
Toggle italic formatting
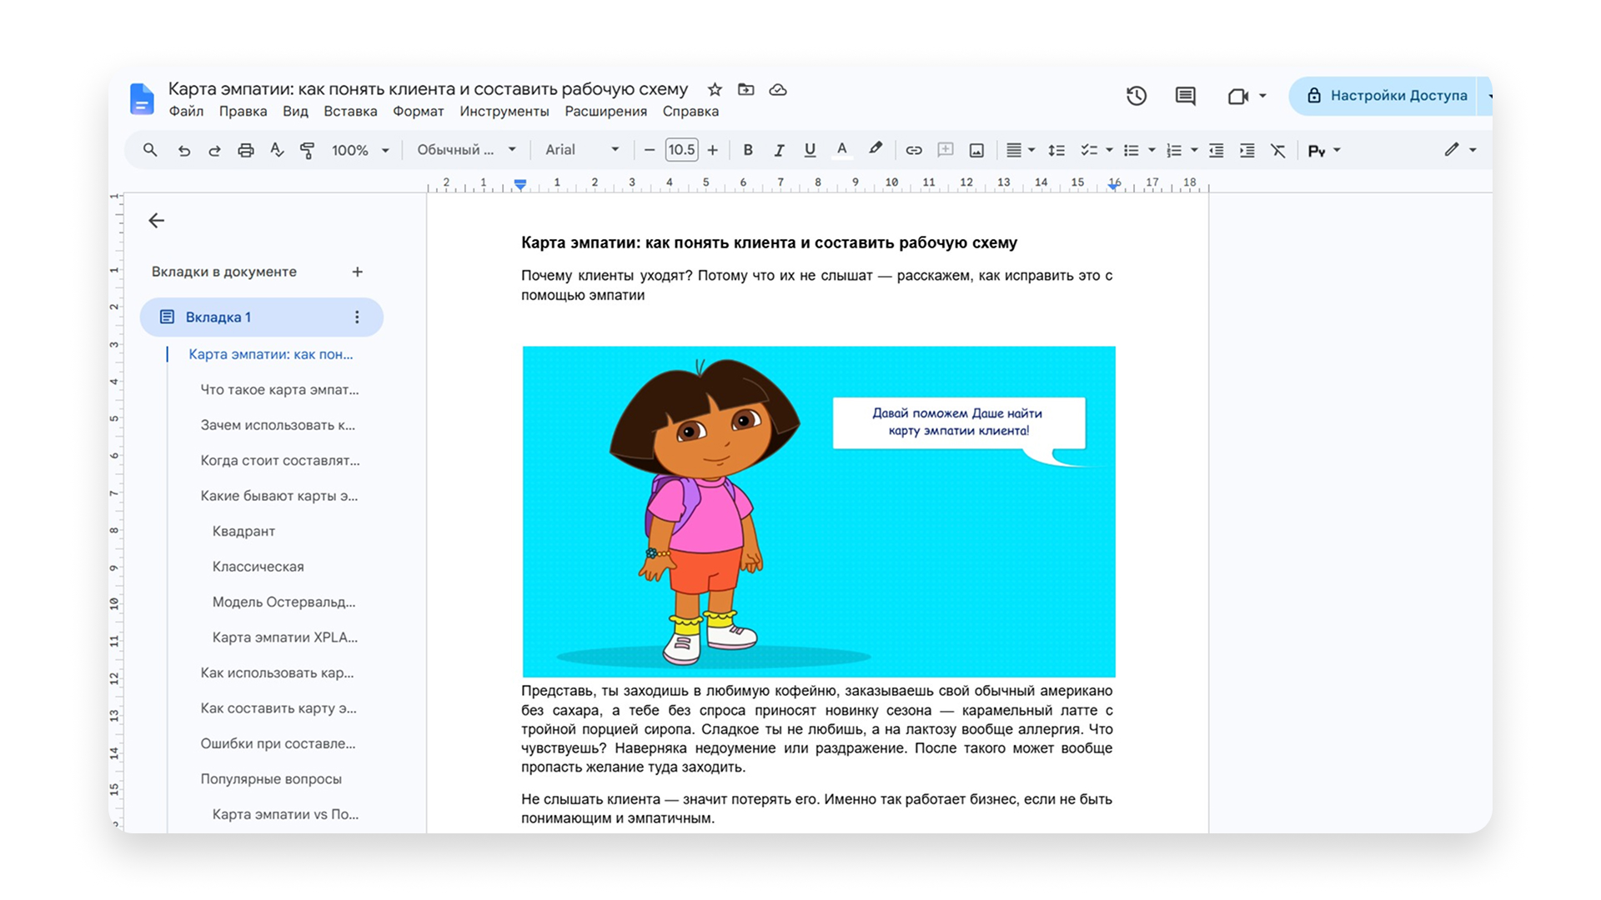point(779,150)
